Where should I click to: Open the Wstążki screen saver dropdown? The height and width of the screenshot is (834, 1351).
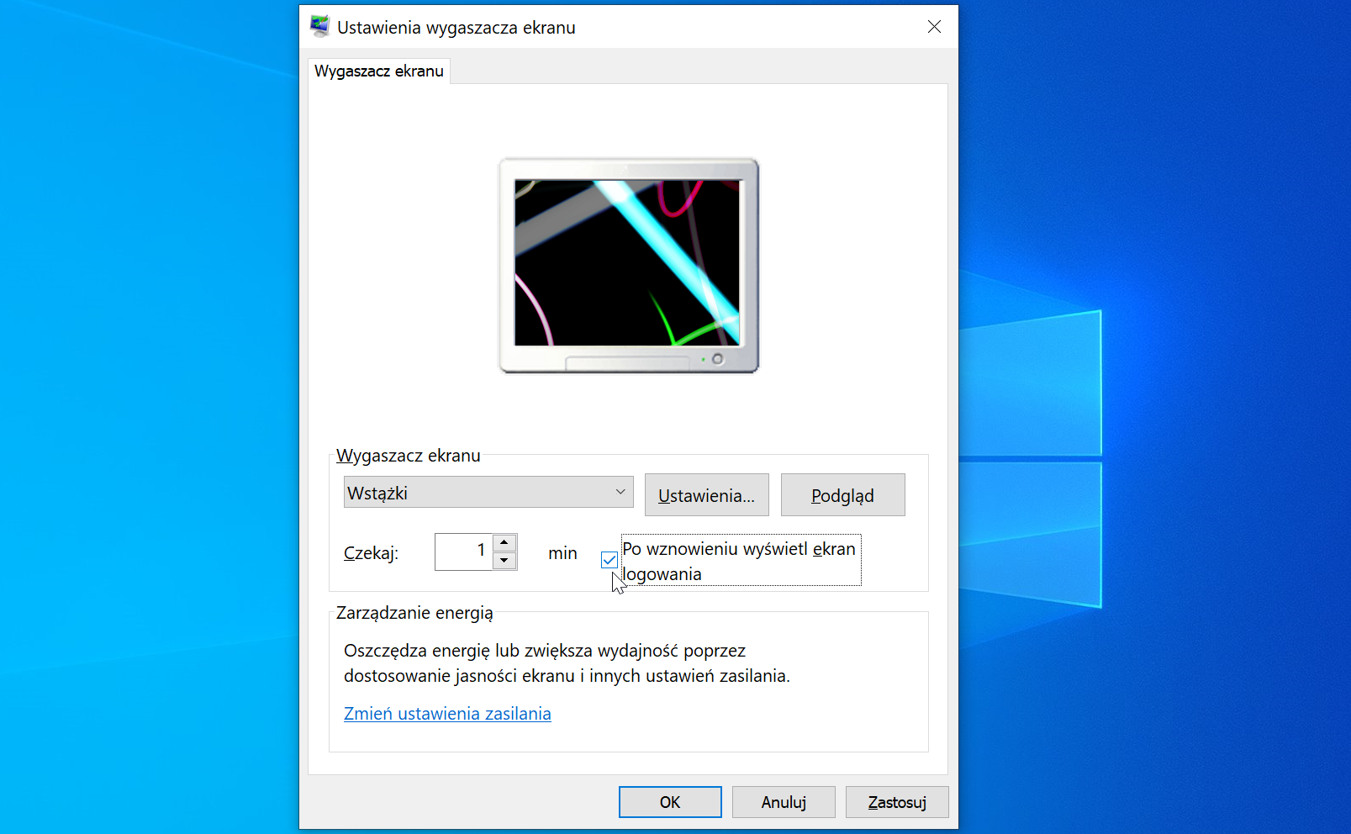pyautogui.click(x=488, y=493)
